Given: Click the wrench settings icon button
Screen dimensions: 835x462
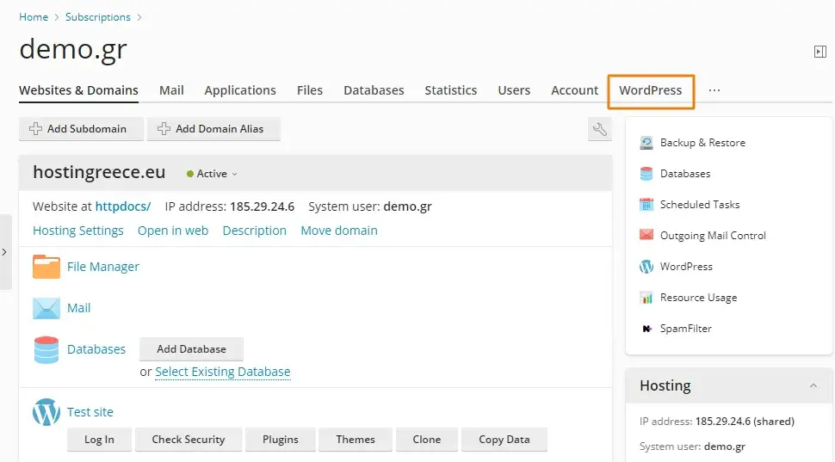Looking at the screenshot, I should coord(600,129).
